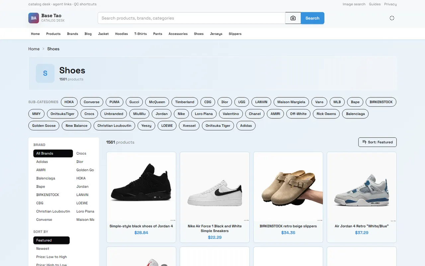
Task: Sort by Price: Low to High
Action: pyautogui.click(x=51, y=257)
